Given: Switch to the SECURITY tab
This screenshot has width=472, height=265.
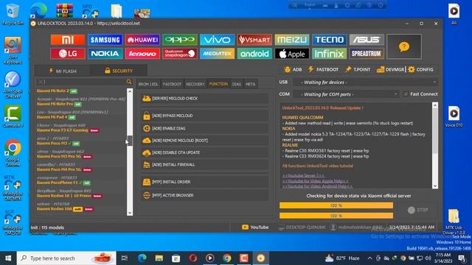Looking at the screenshot, I should [119, 71].
